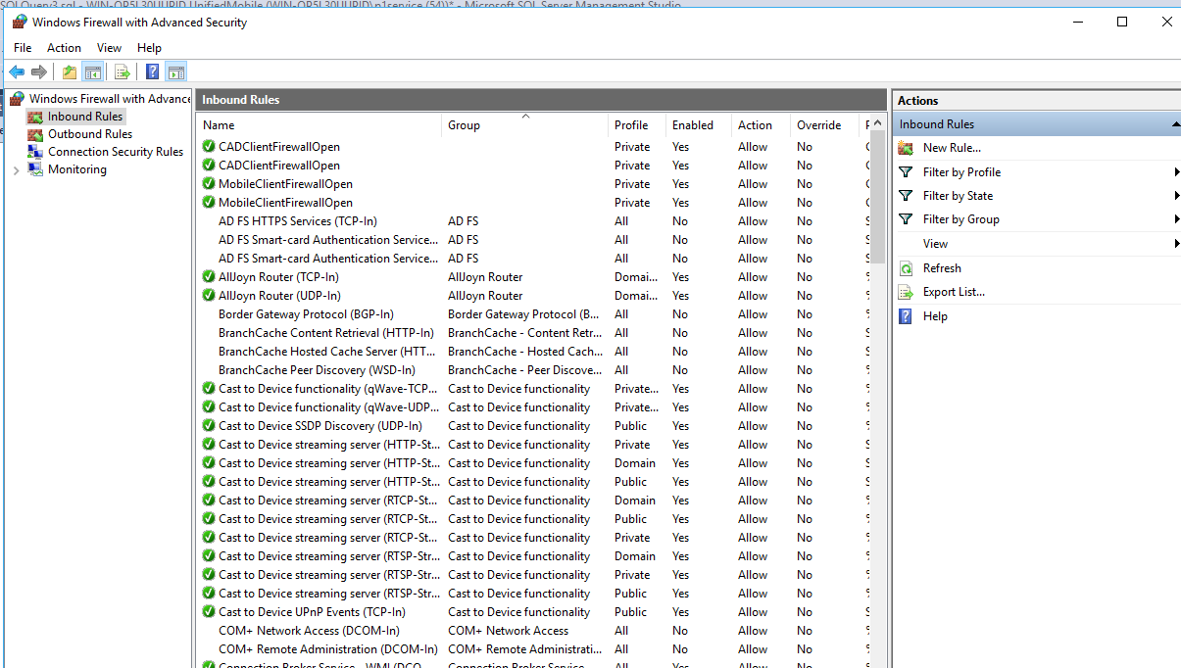Open Help using the blue question mark toolbar icon
The image size is (1181, 668).
(152, 71)
